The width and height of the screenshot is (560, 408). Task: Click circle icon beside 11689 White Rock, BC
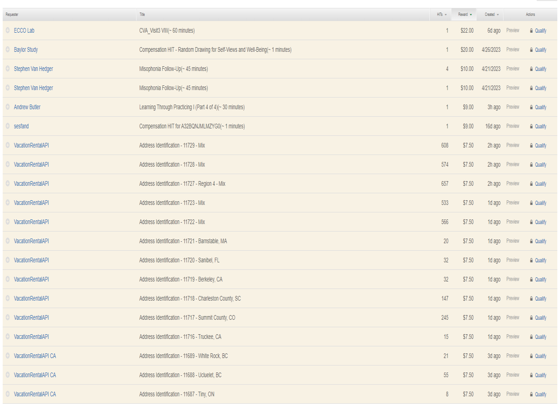[7, 356]
